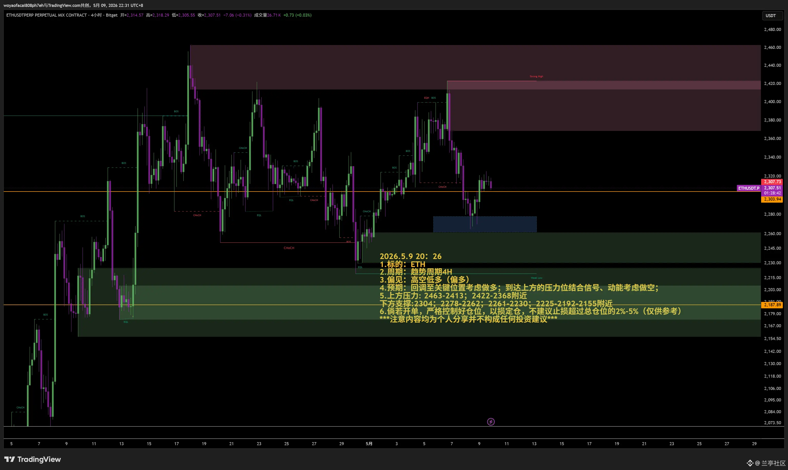The height and width of the screenshot is (470, 788).
Task: Click the 4小时 interval in the legend
Action: pos(96,15)
